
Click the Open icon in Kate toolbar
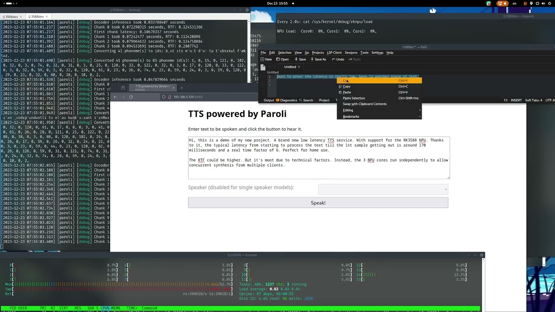coord(278,59)
